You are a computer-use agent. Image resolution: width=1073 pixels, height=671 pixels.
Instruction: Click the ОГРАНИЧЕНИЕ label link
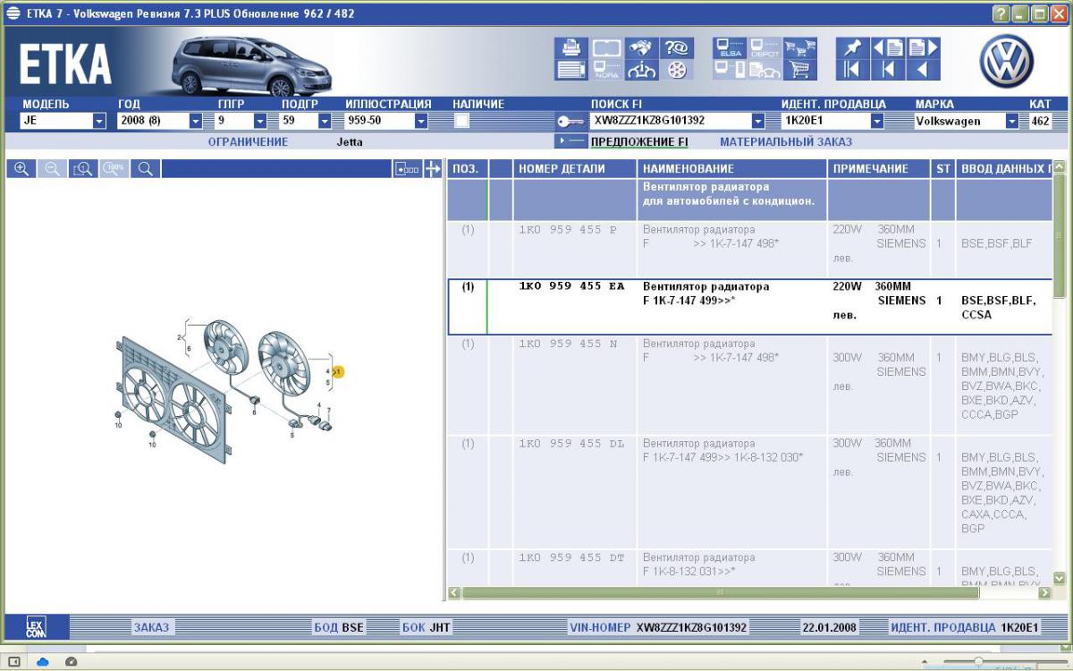pos(248,141)
